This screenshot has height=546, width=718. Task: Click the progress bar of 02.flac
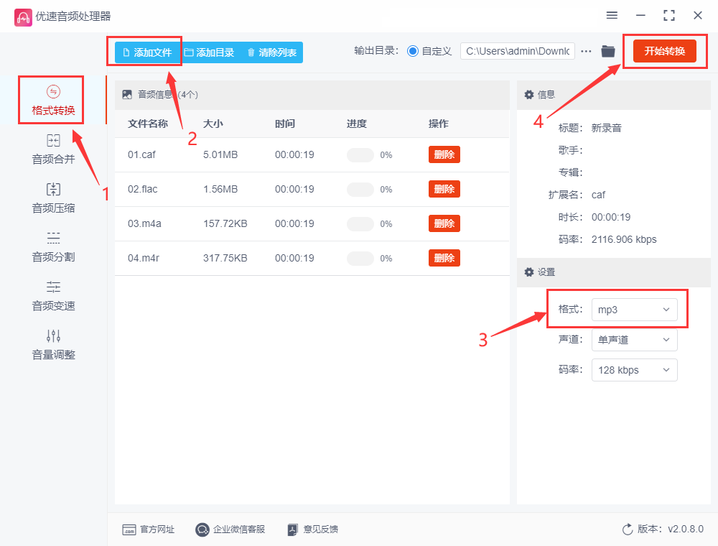(360, 189)
